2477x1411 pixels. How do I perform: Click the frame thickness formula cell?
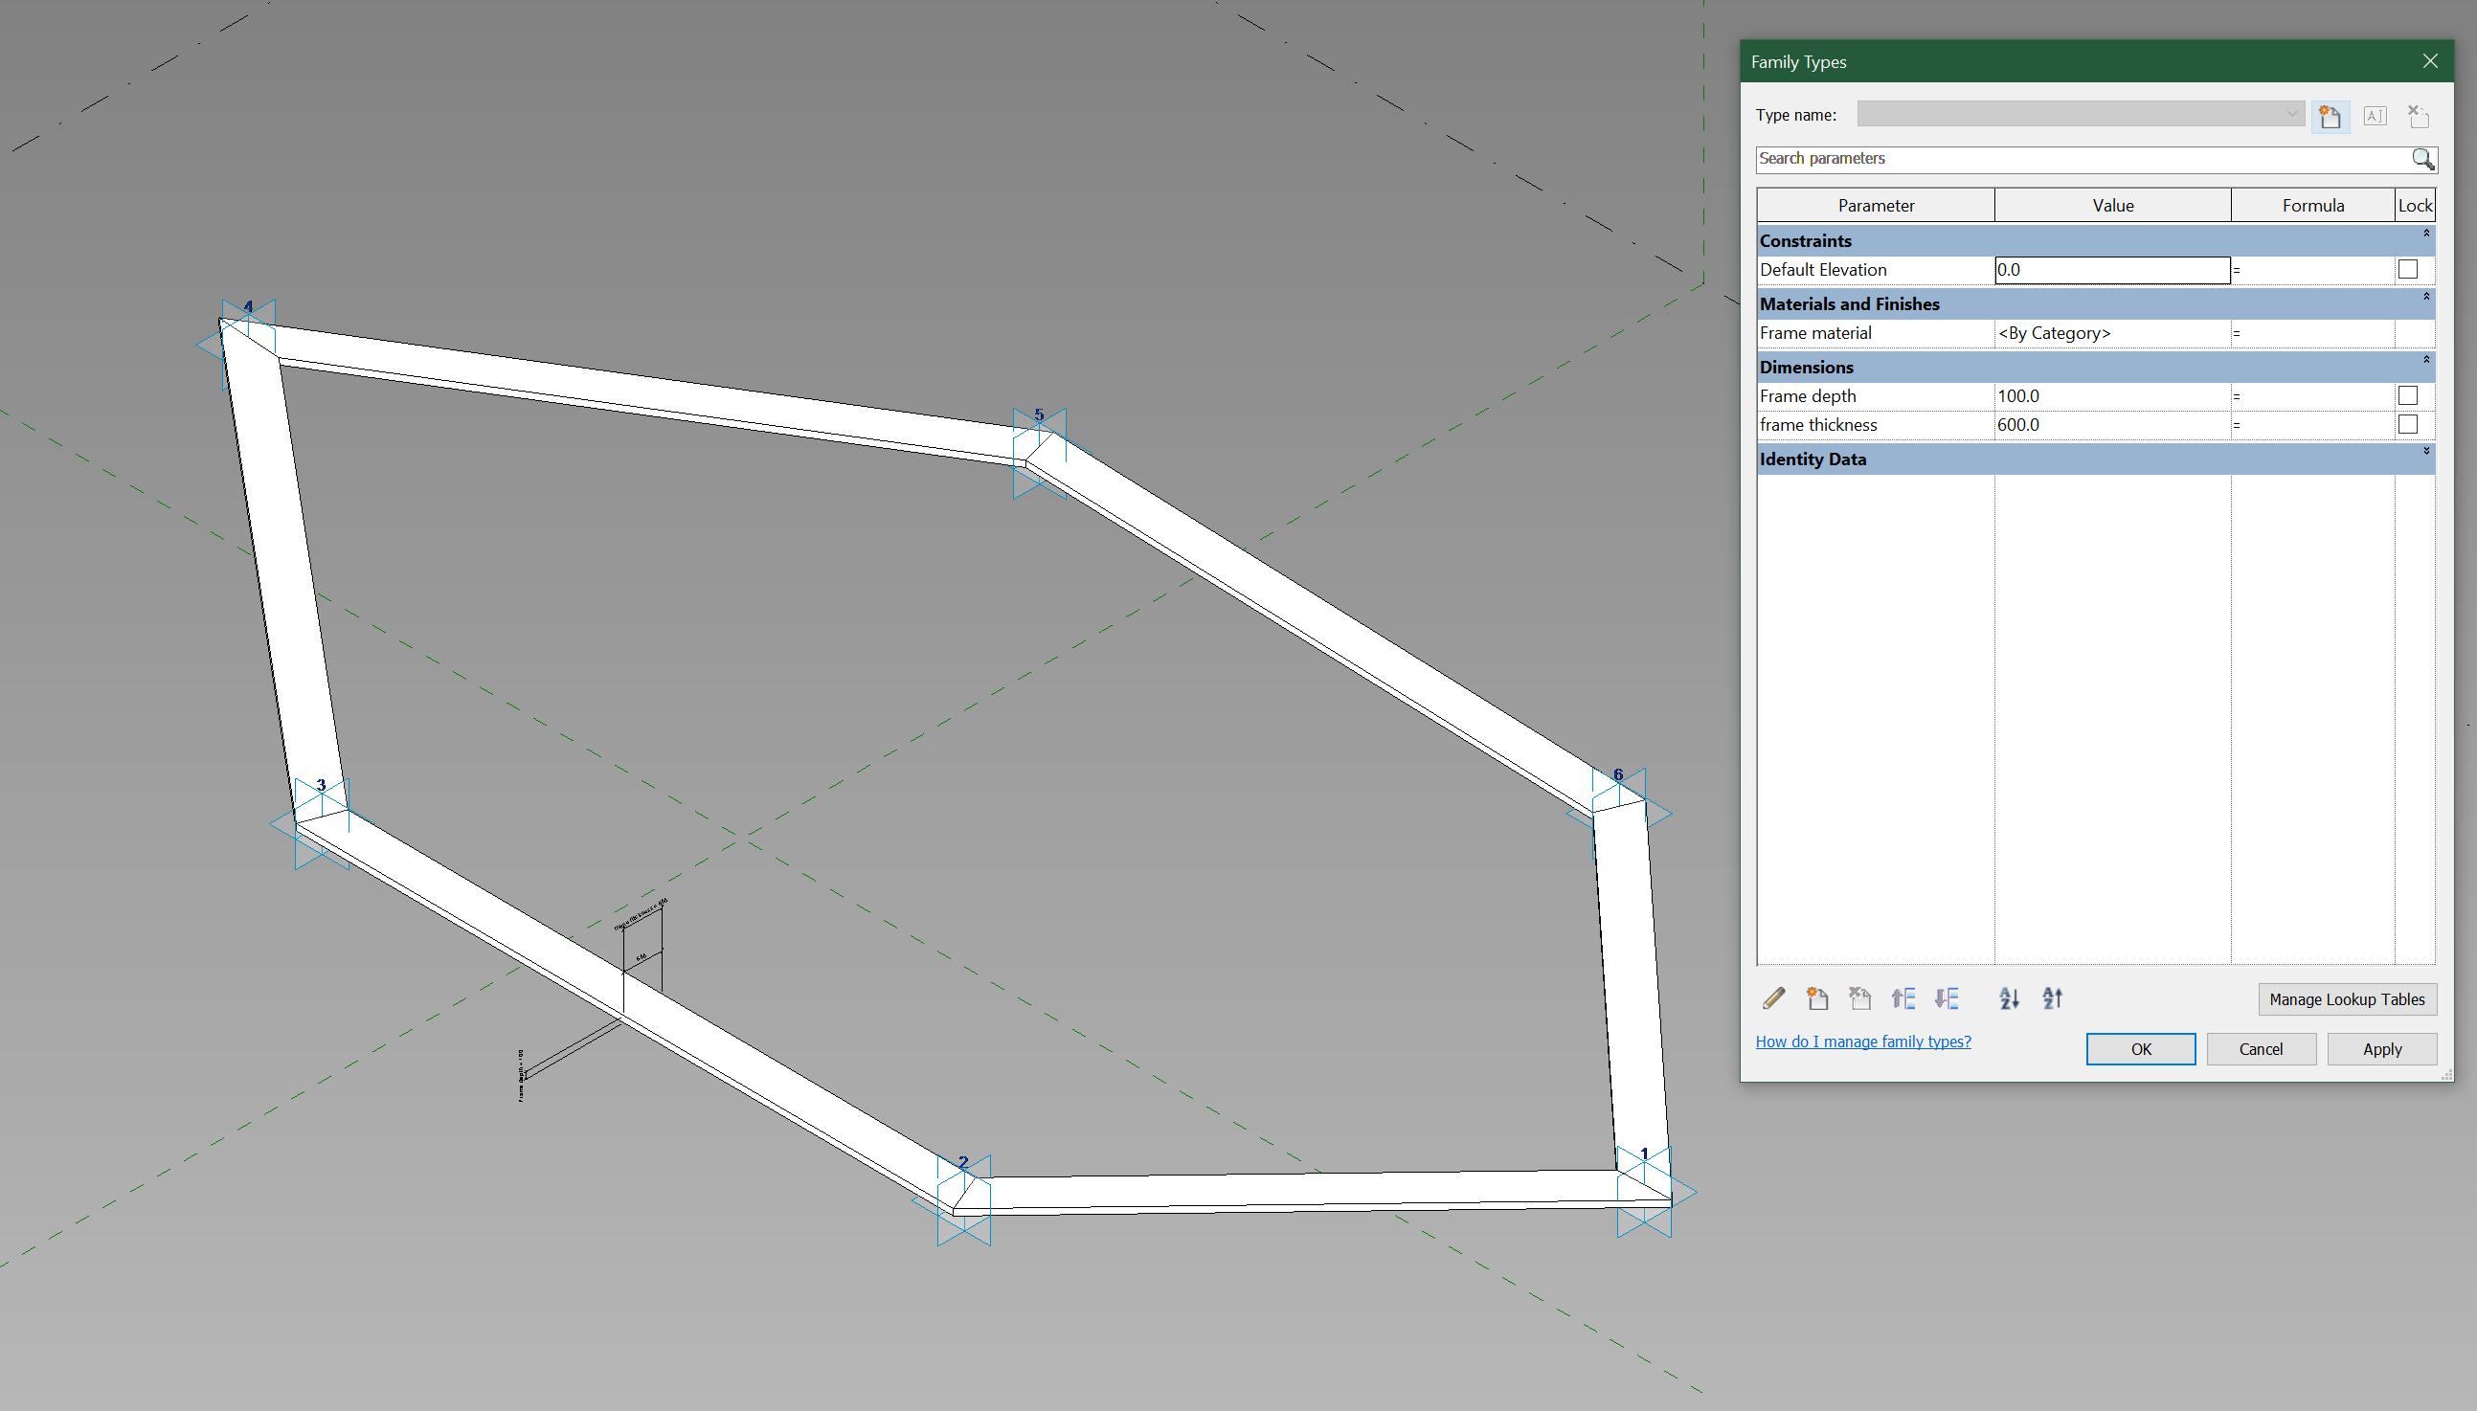coord(2313,425)
